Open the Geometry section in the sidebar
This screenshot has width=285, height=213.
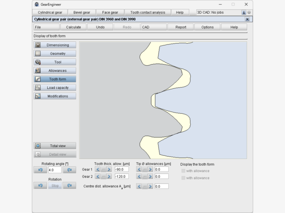[x=55, y=54]
